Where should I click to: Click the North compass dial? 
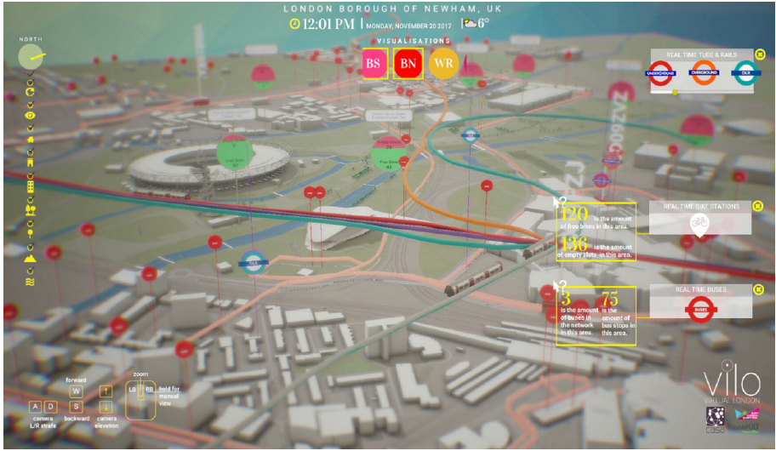tap(31, 56)
